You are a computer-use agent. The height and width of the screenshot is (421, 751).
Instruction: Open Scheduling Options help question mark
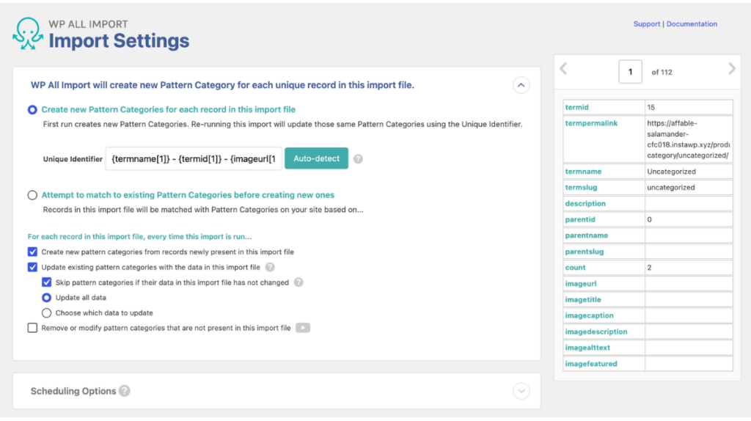(x=125, y=391)
